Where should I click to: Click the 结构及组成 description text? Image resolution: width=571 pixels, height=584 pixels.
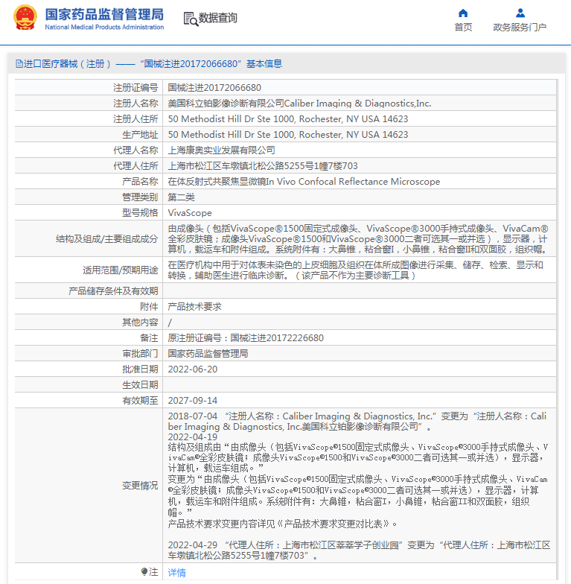358,238
